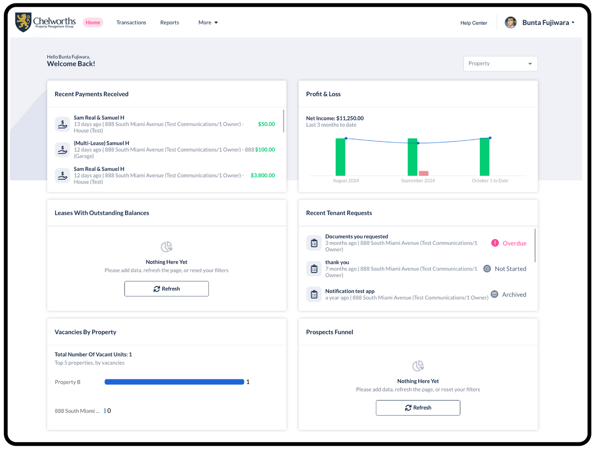Click the payment icon for the $3,800.00 transaction

coord(62,175)
